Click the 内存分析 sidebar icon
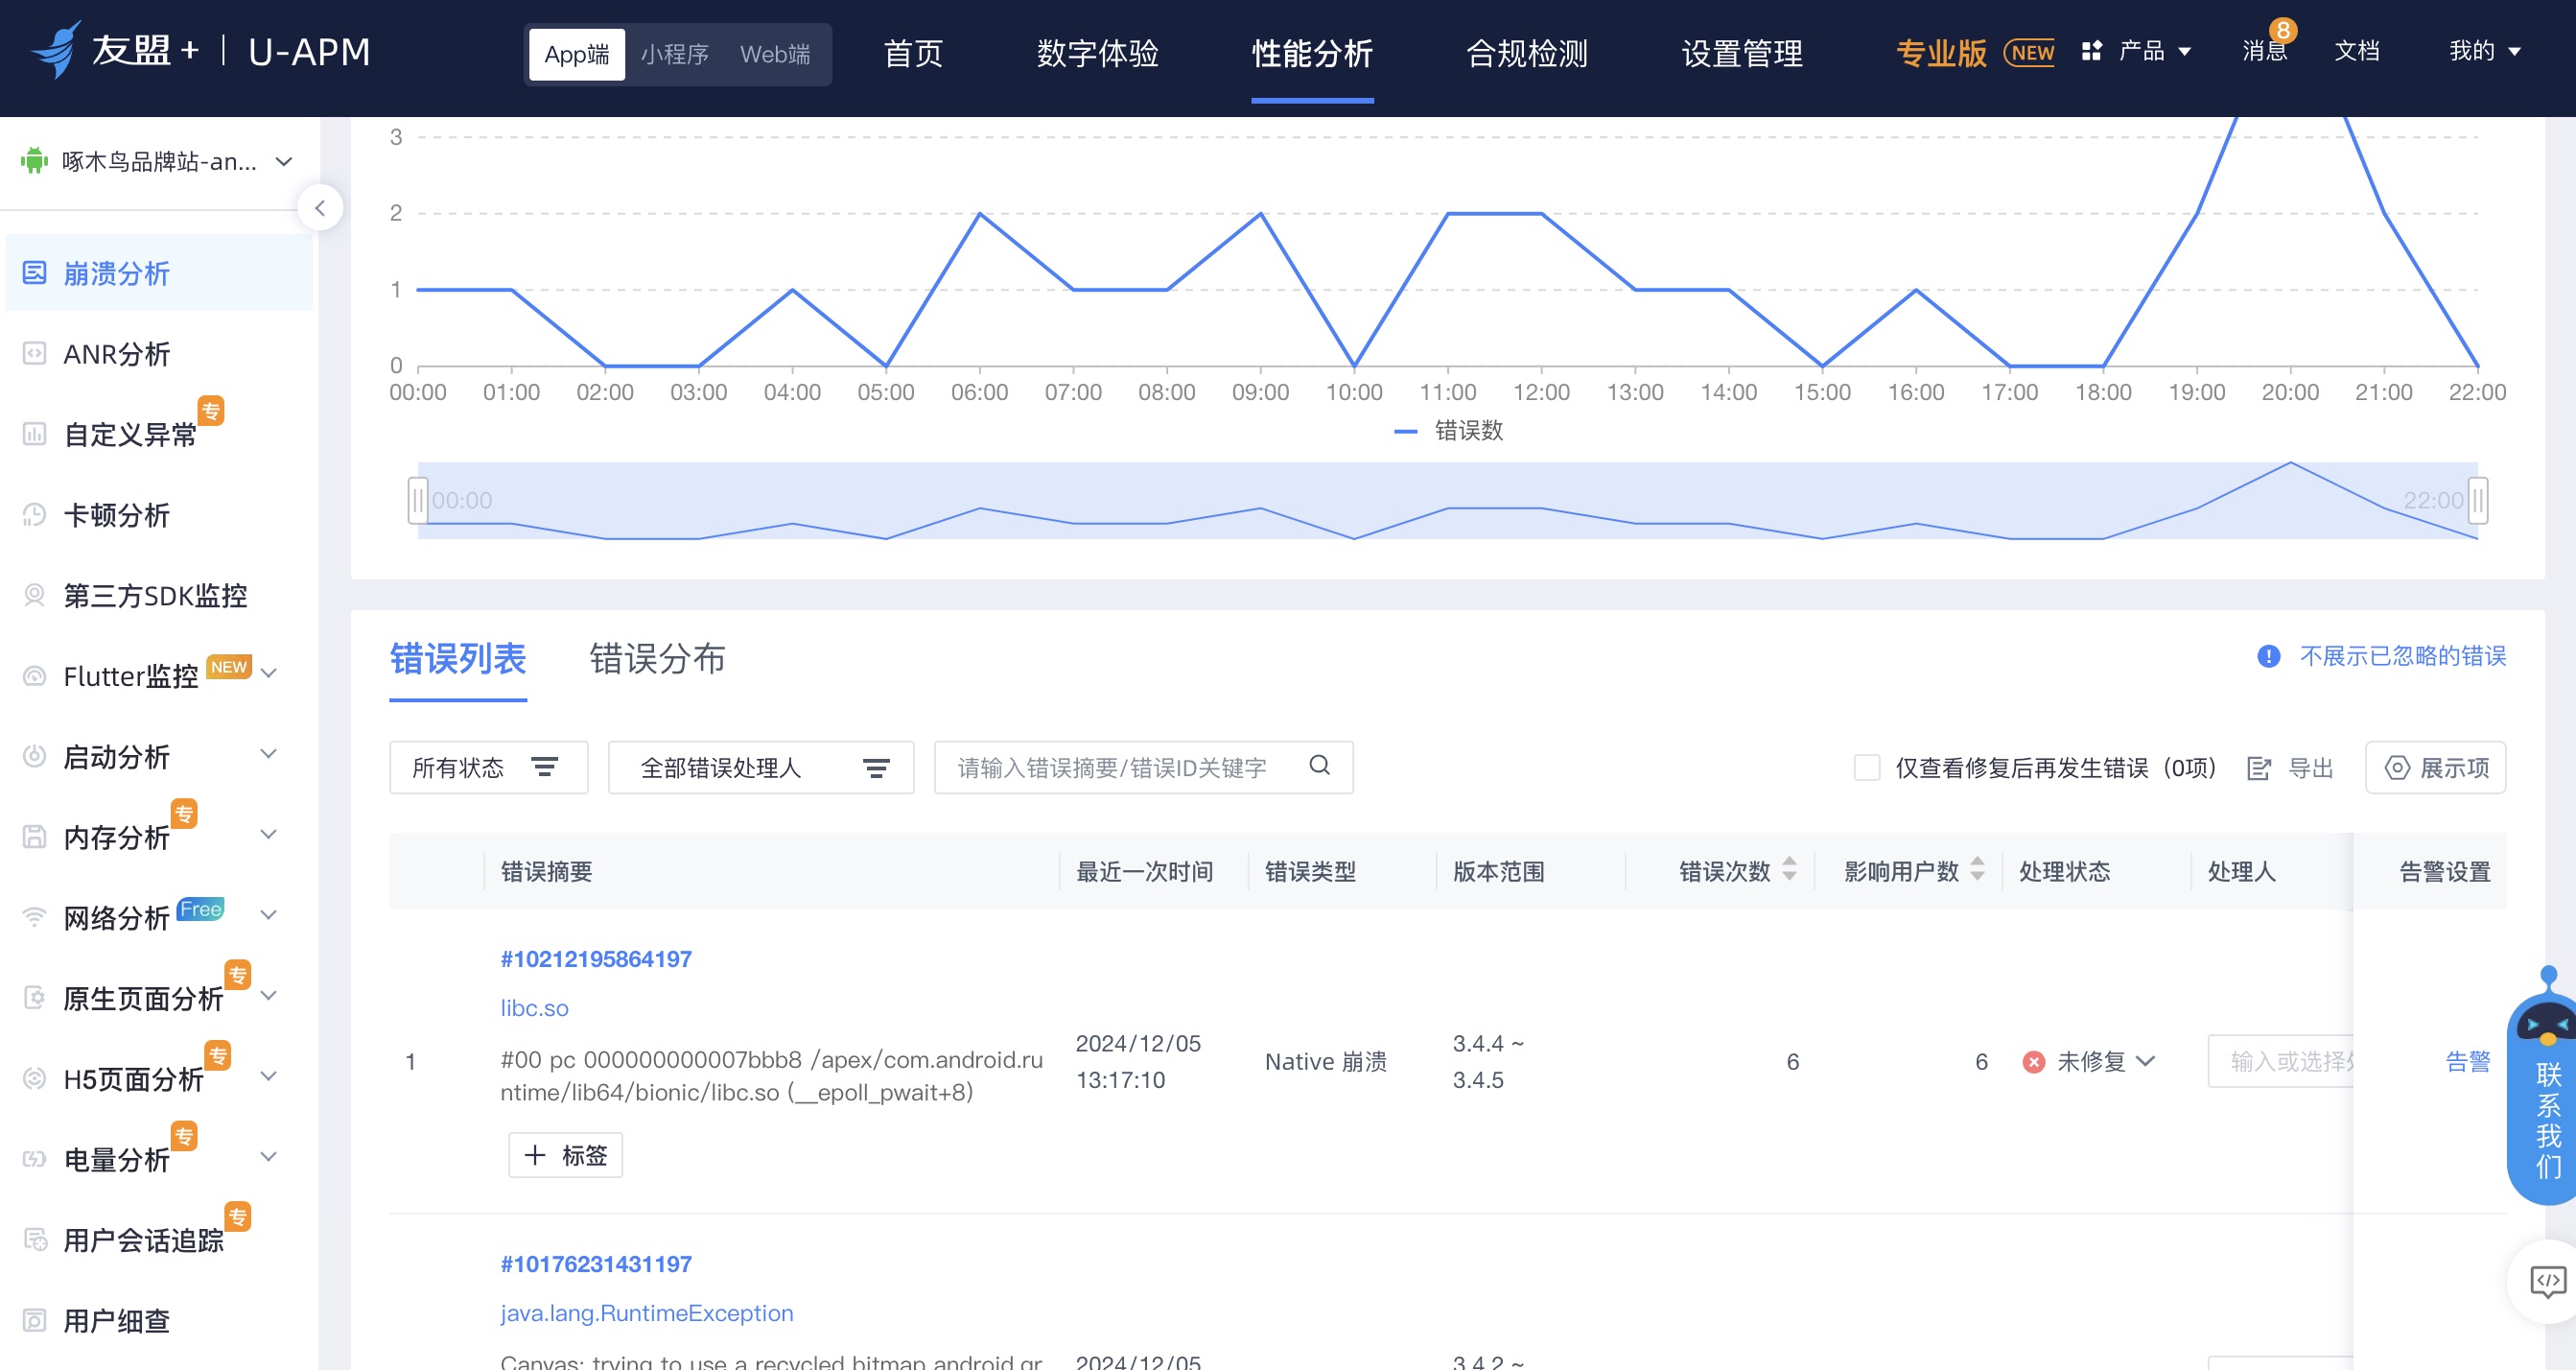 click(x=34, y=837)
